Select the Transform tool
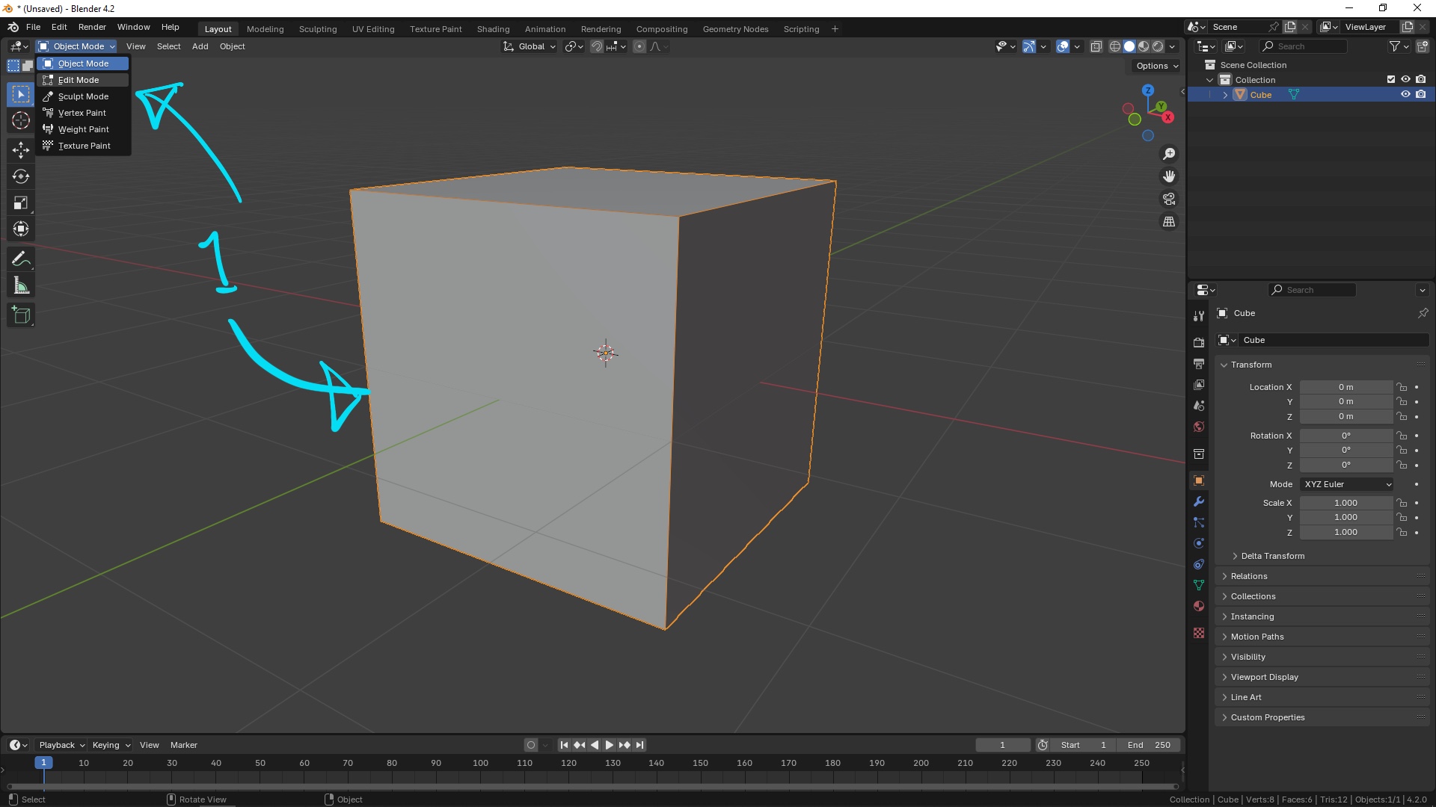The height and width of the screenshot is (807, 1436). point(21,229)
